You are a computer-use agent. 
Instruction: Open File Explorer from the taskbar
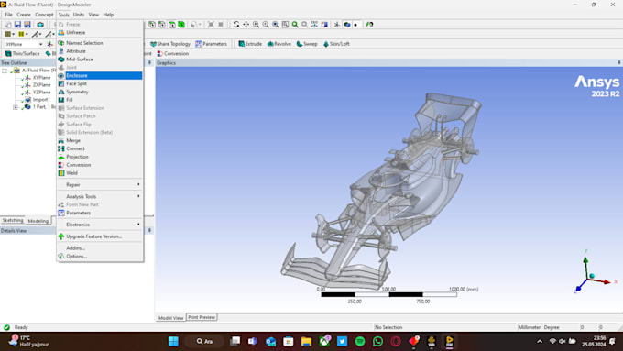click(306, 342)
